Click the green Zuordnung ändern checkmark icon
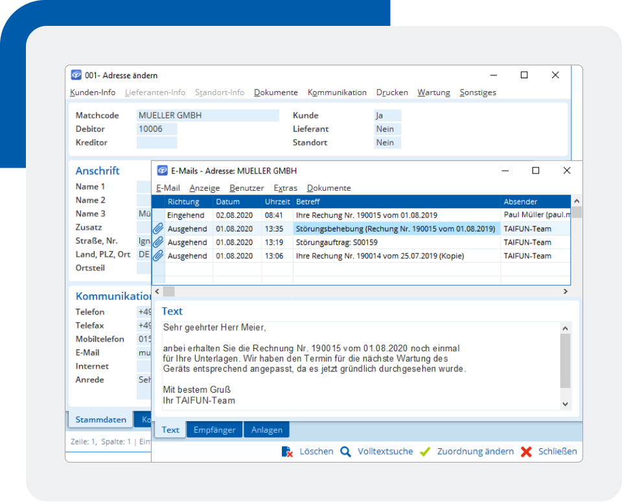This screenshot has width=622, height=502. pos(425,452)
